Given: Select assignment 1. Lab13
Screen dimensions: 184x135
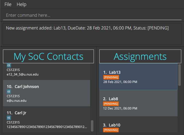Looking at the screenshot, I should (x=138, y=76).
